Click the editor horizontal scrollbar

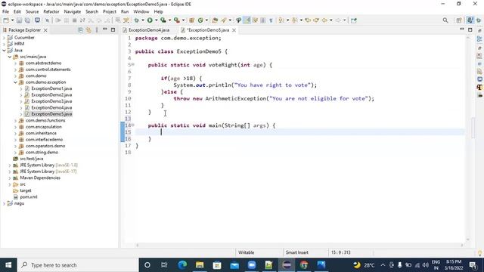(299, 245)
